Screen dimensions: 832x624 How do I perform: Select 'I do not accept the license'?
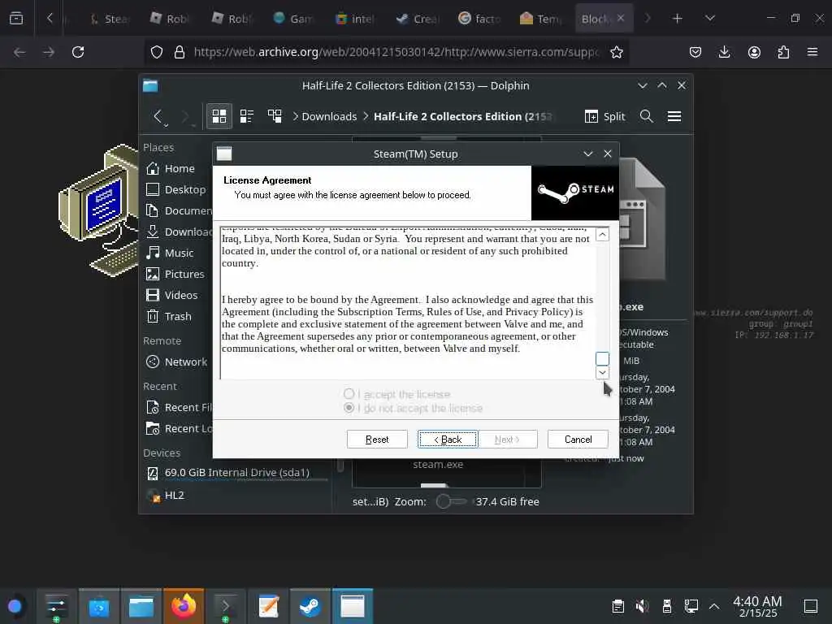(349, 408)
